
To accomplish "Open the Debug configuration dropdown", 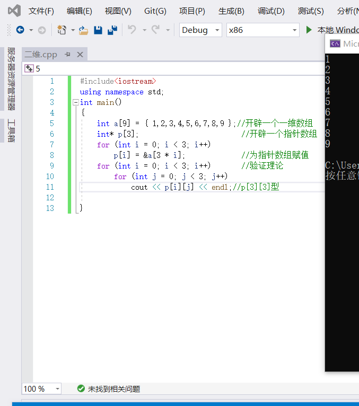I will click(200, 30).
